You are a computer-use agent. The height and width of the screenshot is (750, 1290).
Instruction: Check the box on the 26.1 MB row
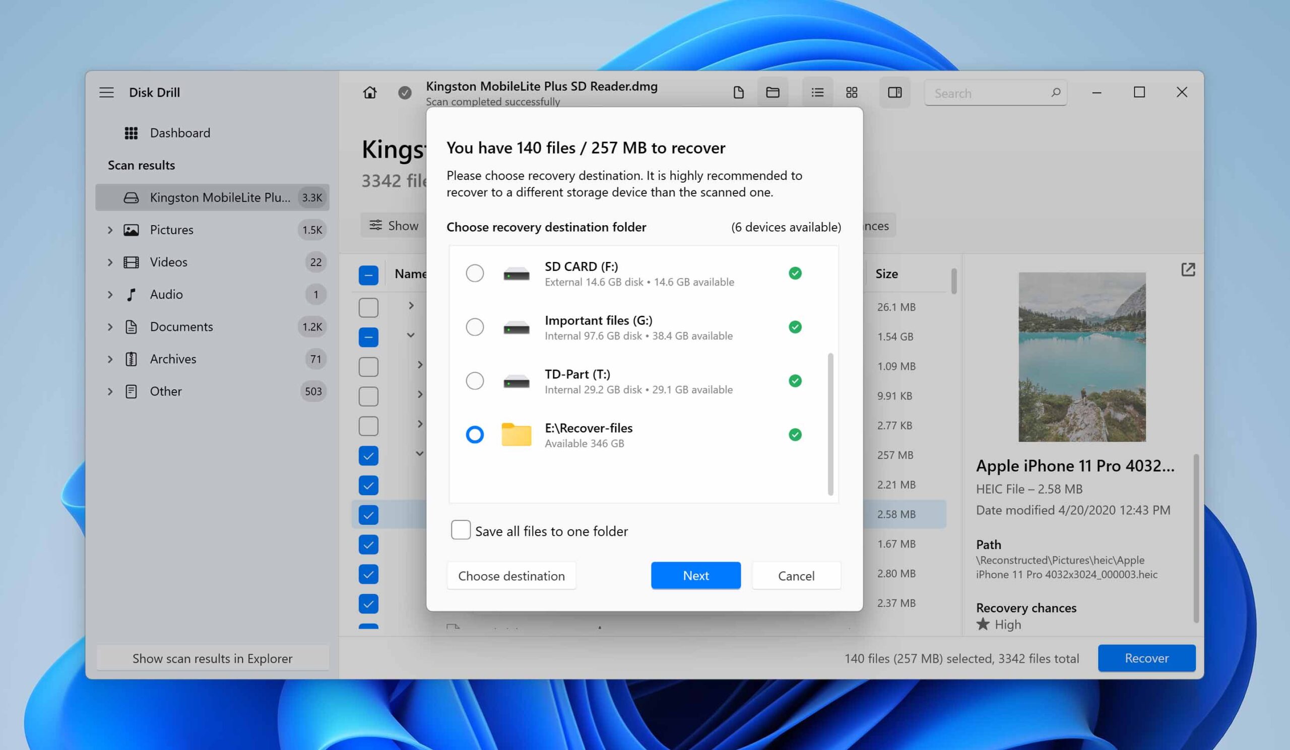368,307
